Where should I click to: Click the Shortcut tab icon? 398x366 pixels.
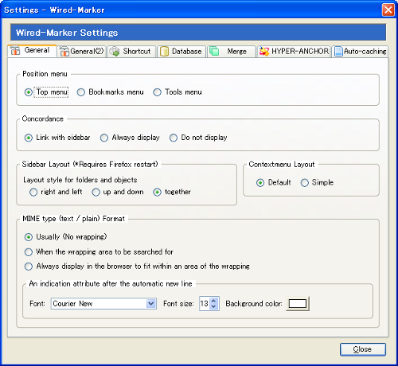tap(115, 52)
